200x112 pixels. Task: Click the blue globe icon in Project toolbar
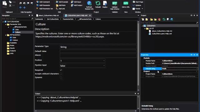172,19
